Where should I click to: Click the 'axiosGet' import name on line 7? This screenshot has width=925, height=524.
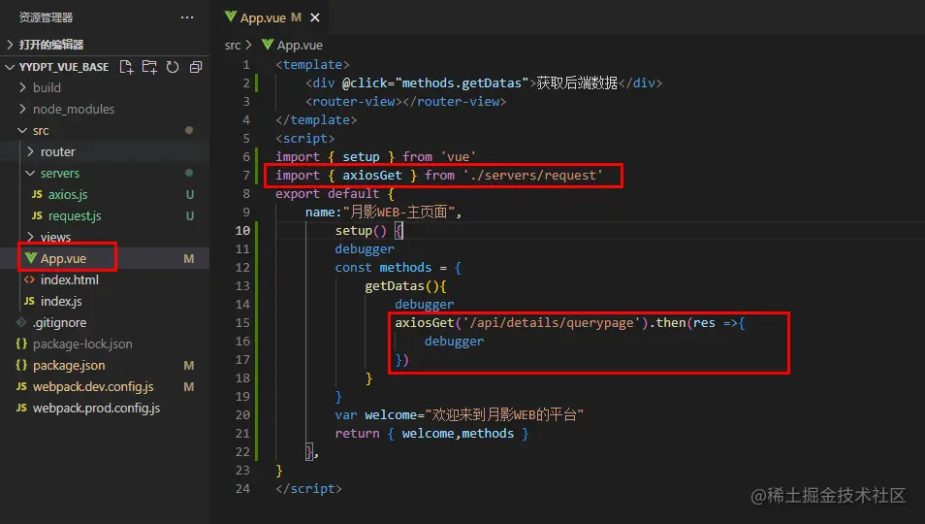pos(371,176)
